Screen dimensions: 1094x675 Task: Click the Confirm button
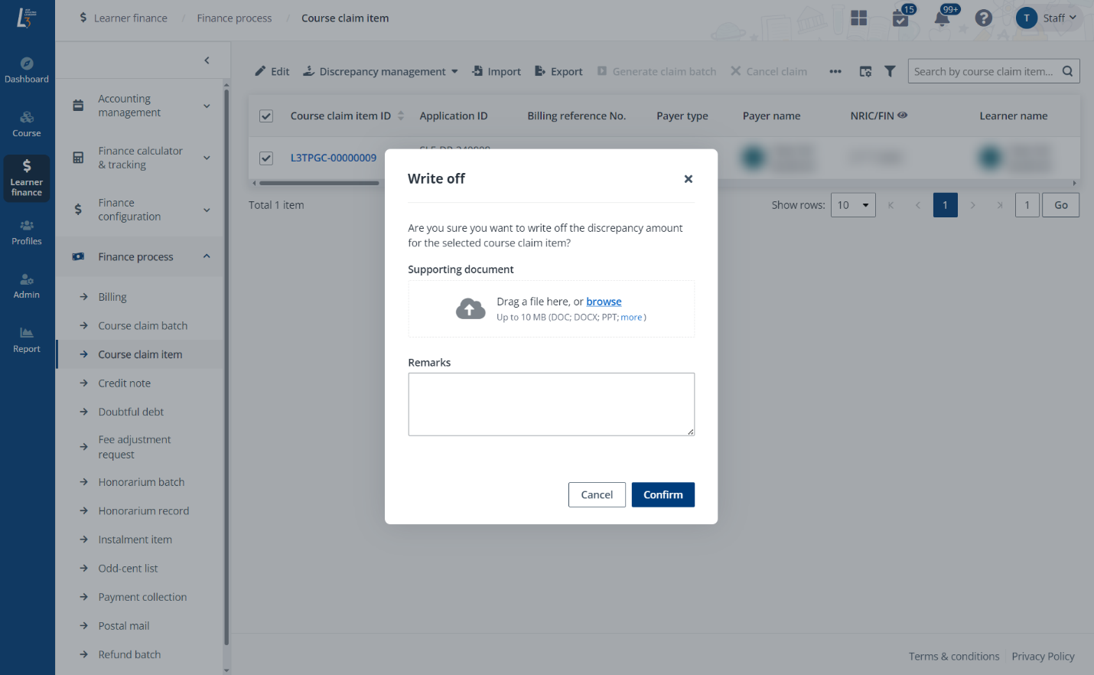(x=663, y=495)
